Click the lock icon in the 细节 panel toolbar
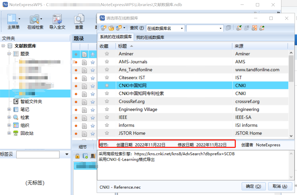 [x=77, y=156]
